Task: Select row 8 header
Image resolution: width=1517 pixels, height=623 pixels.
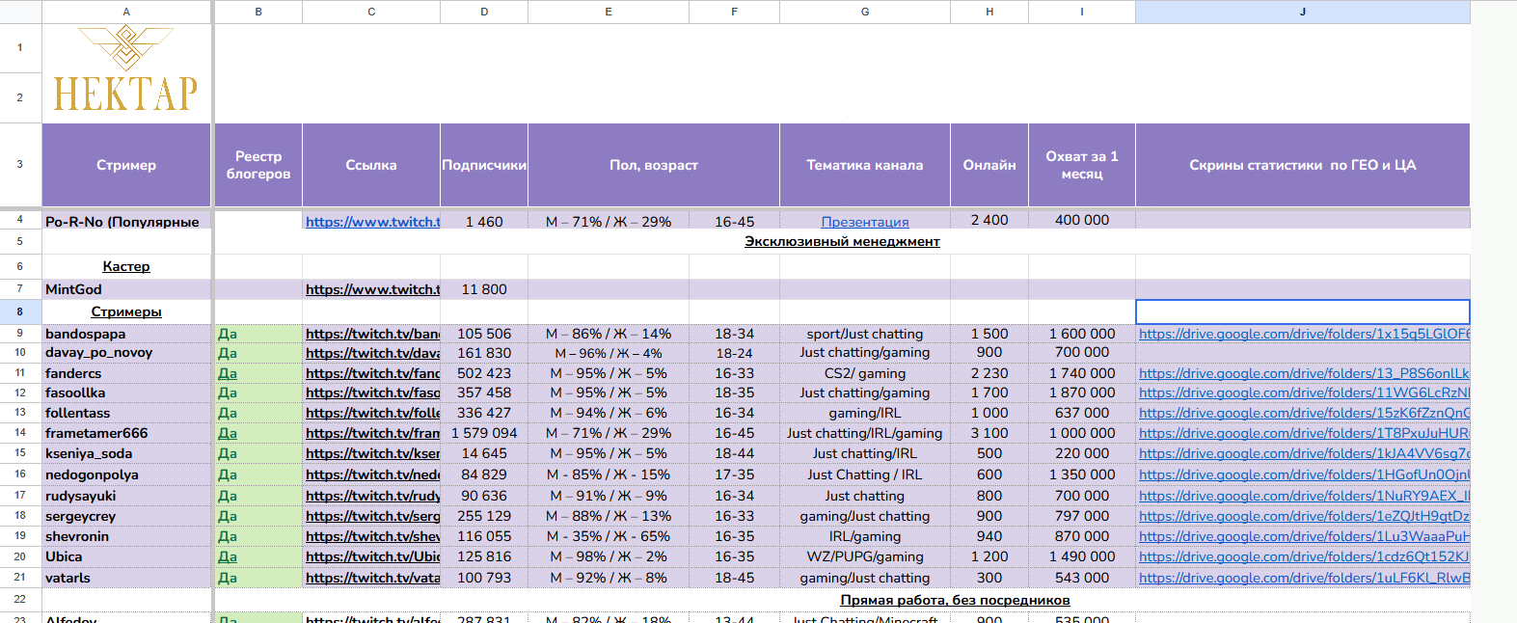Action: pos(20,311)
